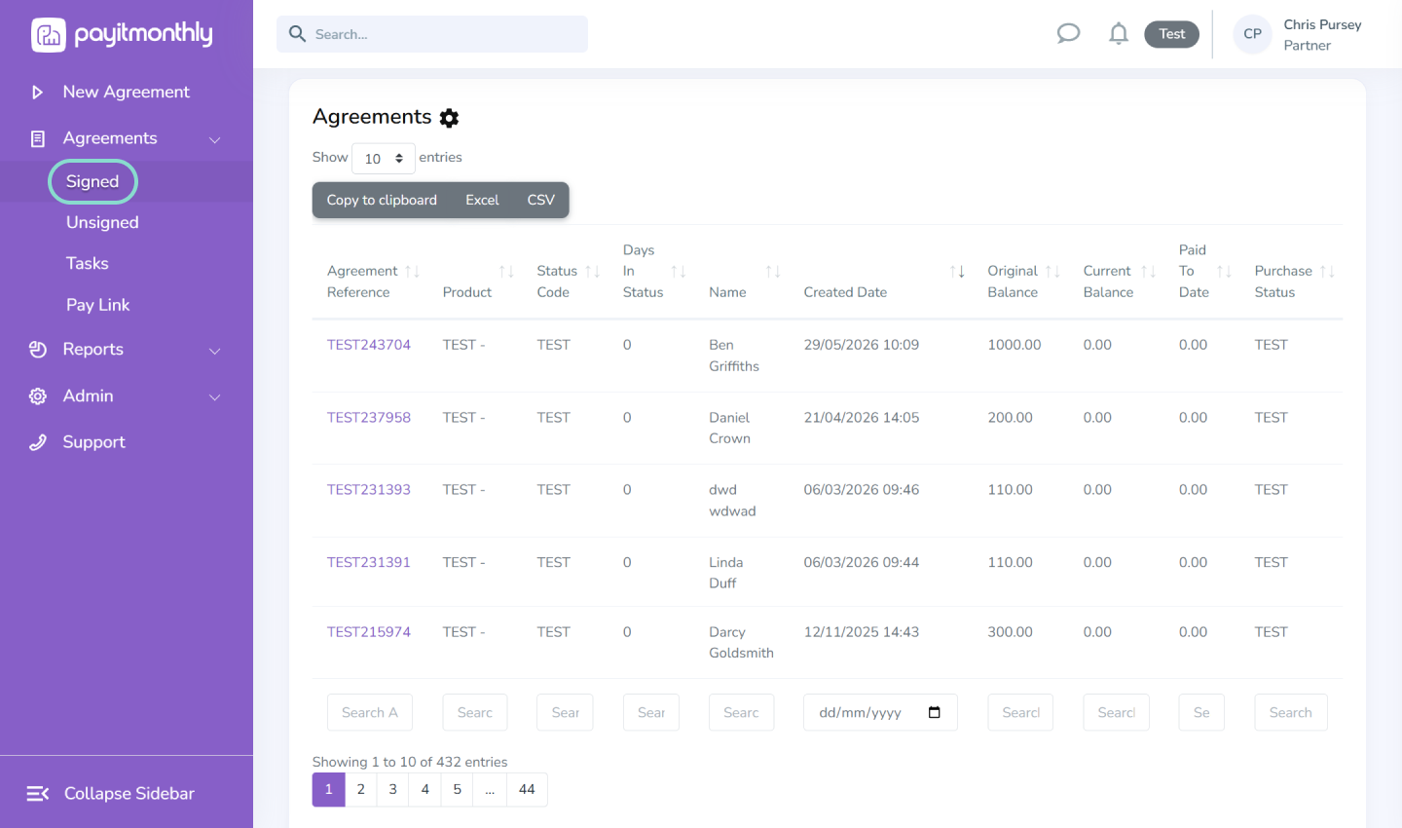Click Copy to clipboard button

[x=382, y=201]
